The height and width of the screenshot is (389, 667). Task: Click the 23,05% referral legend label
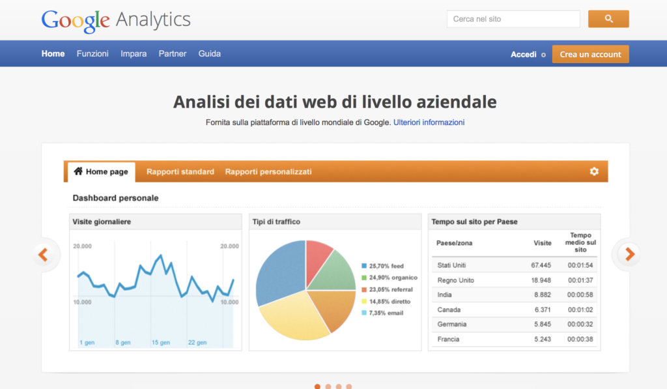(391, 289)
